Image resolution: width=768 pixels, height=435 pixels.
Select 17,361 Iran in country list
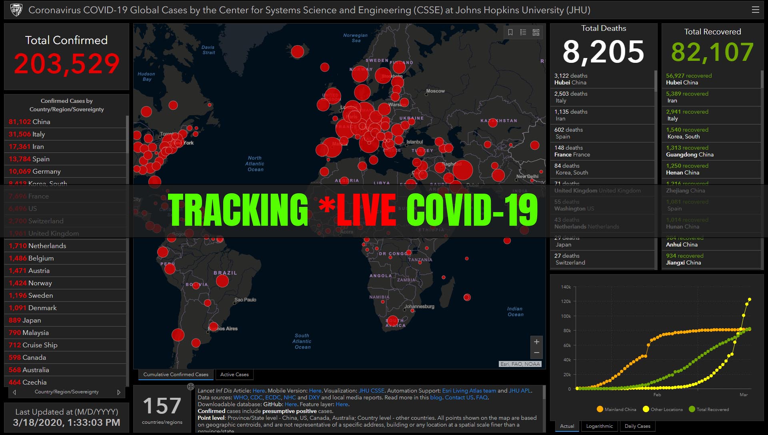click(x=65, y=146)
